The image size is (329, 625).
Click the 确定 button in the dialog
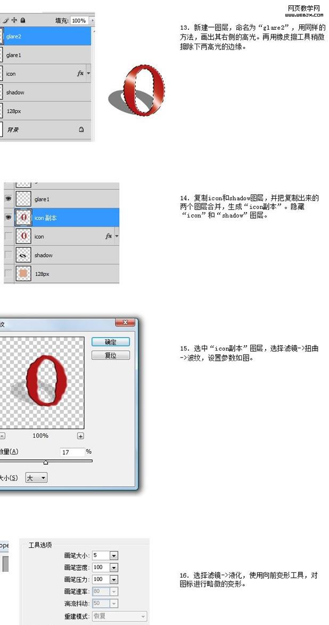[x=111, y=342]
